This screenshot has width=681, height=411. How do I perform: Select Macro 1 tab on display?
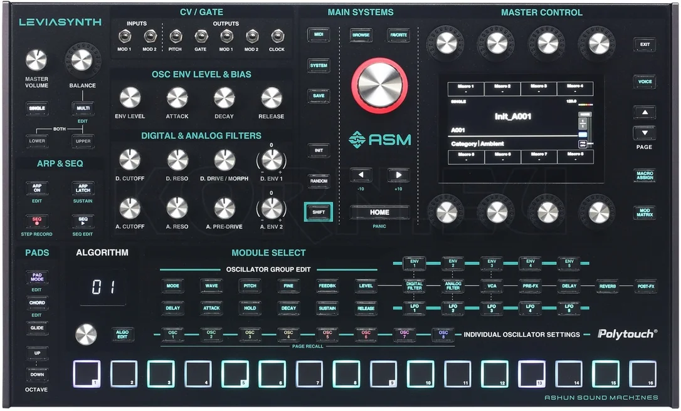tap(466, 88)
